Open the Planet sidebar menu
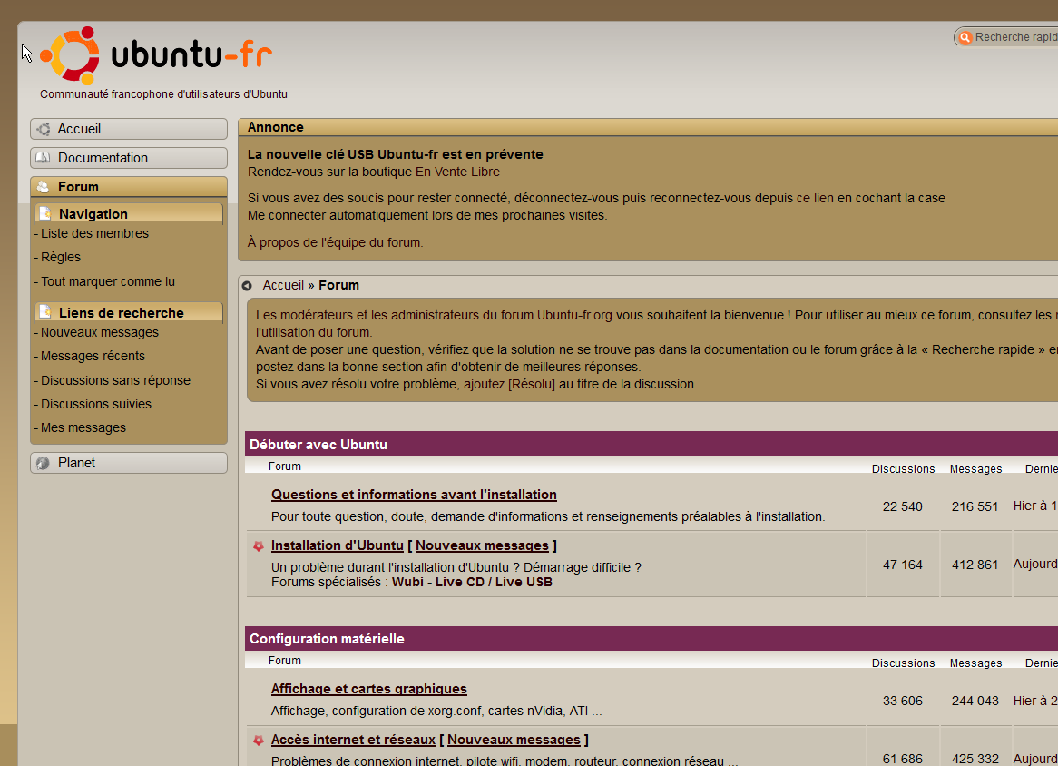Image resolution: width=1058 pixels, height=766 pixels. click(129, 463)
